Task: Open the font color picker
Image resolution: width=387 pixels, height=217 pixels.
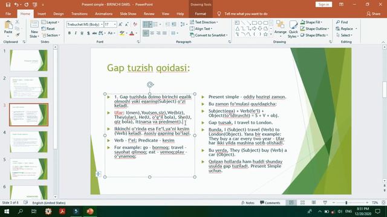Action: point(136,33)
